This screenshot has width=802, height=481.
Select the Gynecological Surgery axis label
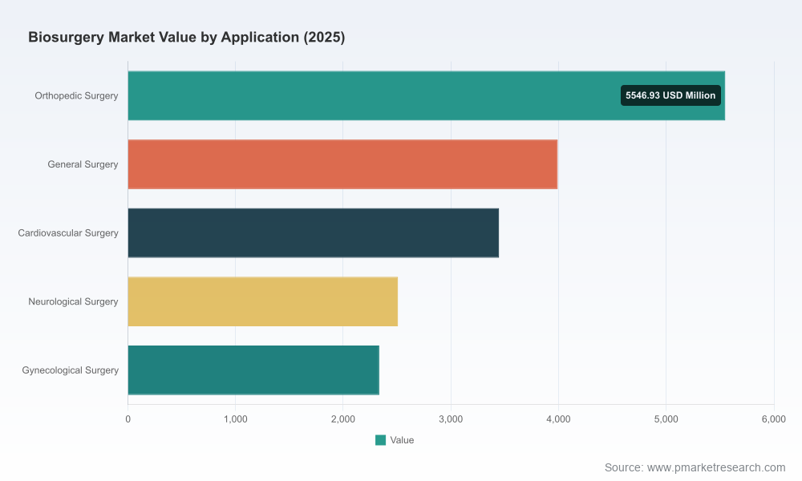[70, 370]
